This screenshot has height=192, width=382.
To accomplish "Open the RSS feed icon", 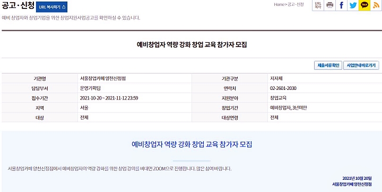I will tap(376, 5).
